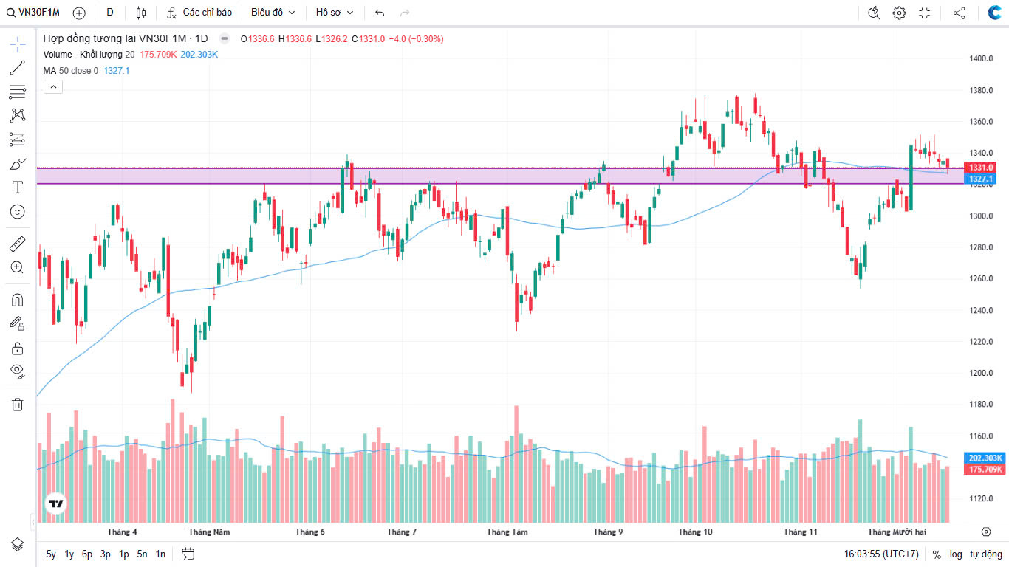Expand the Hồ sơ dropdown
Screen dimensions: 1009x567
(x=334, y=13)
